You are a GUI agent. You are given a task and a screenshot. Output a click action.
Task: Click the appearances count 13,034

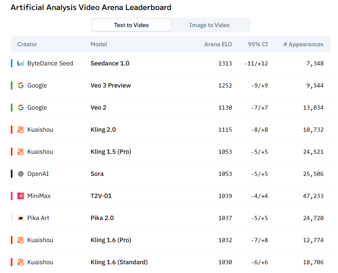tap(313, 108)
